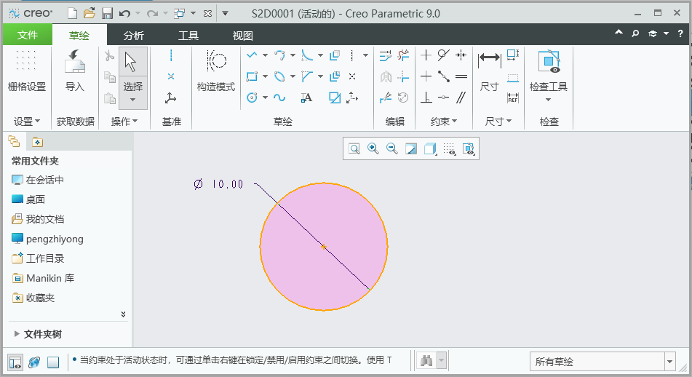Click Refit in graphics toolbar
Screen dimensions: 692x377
354,148
